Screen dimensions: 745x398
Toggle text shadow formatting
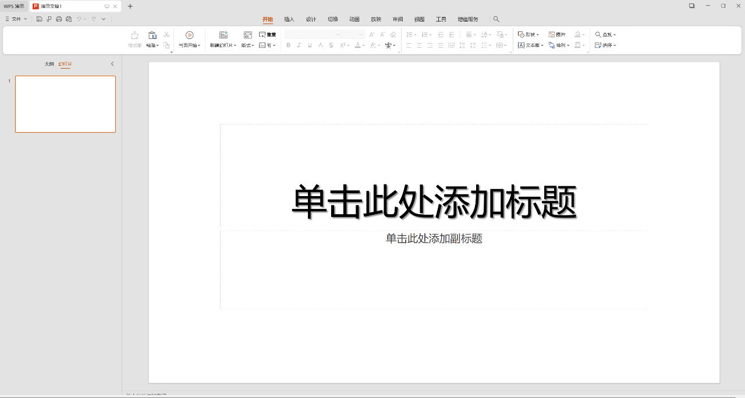click(x=320, y=45)
